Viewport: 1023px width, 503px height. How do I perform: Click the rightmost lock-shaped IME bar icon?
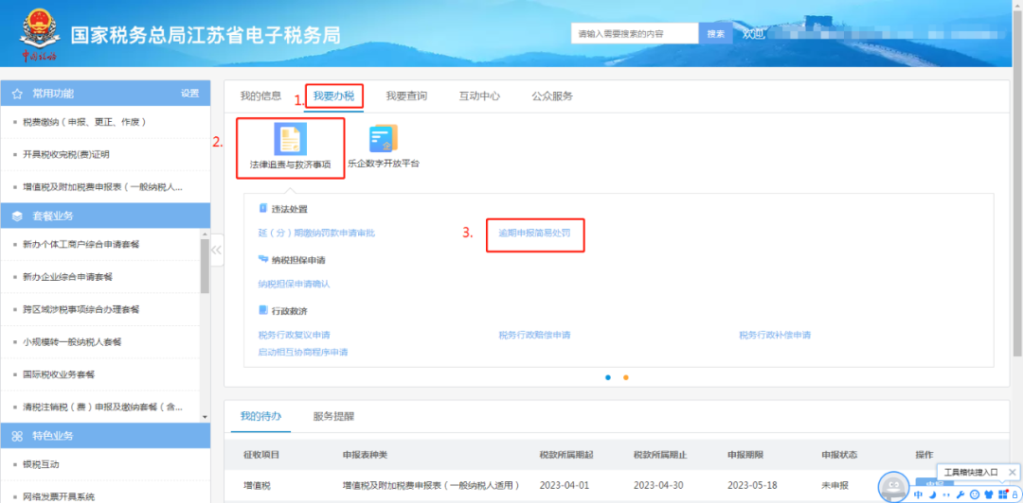pos(1014,494)
